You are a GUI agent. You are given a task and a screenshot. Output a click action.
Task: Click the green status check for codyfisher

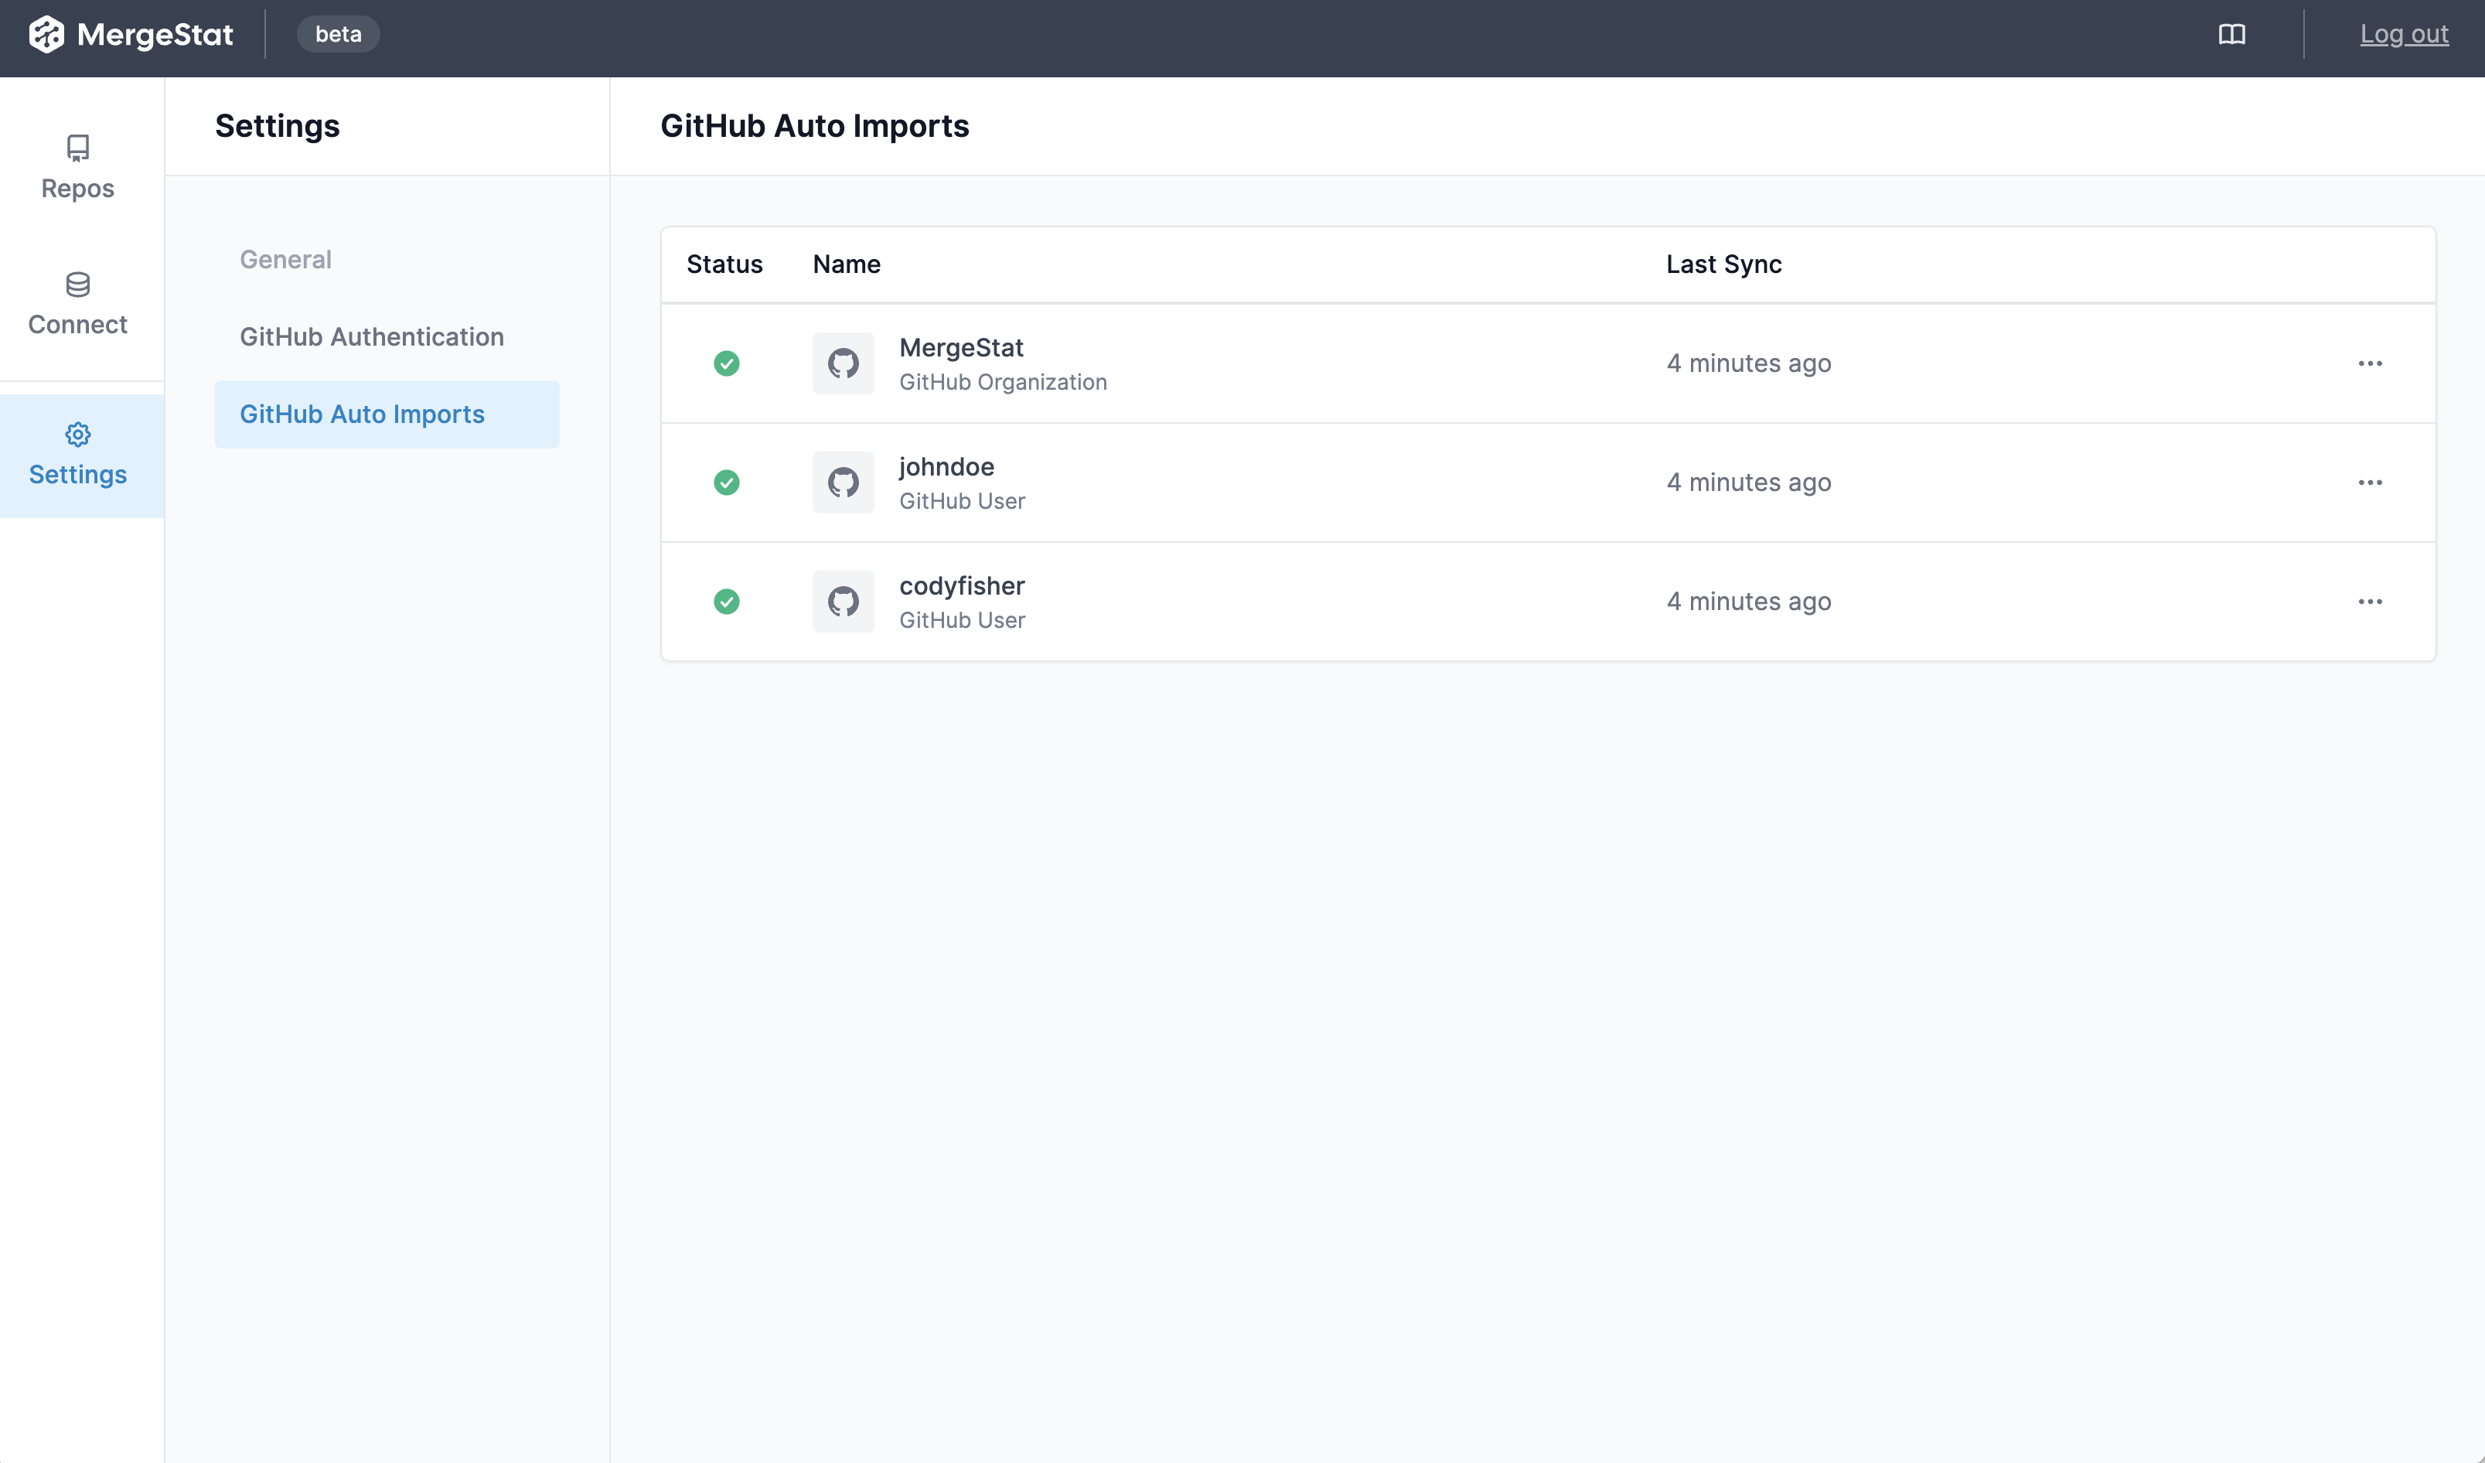tap(727, 601)
